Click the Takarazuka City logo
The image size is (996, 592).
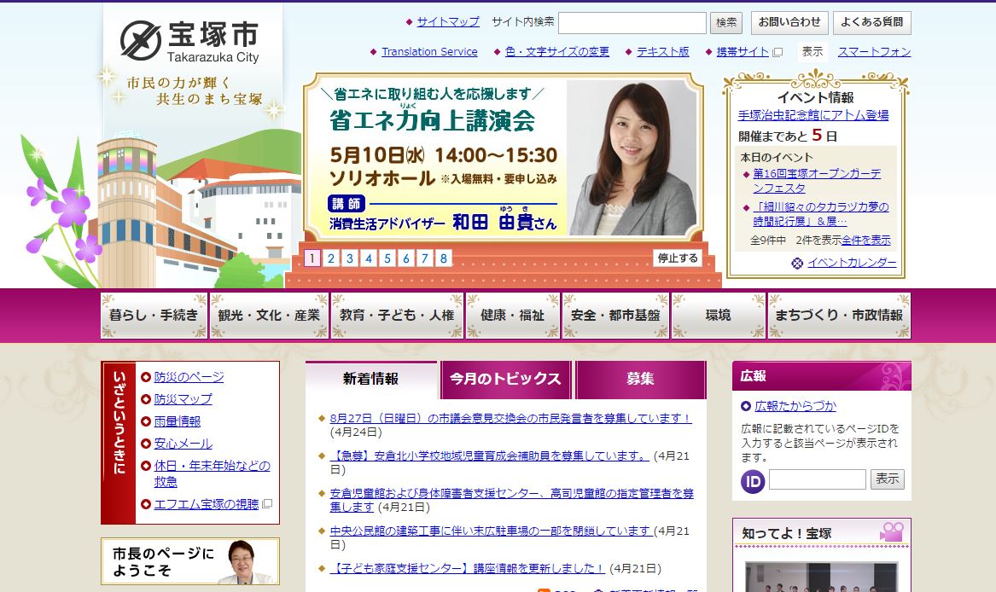[x=189, y=41]
